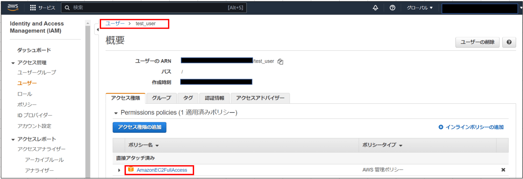The width and height of the screenshot is (523, 179).
Task: Copy the user ARN with copy icon
Action: [x=280, y=62]
